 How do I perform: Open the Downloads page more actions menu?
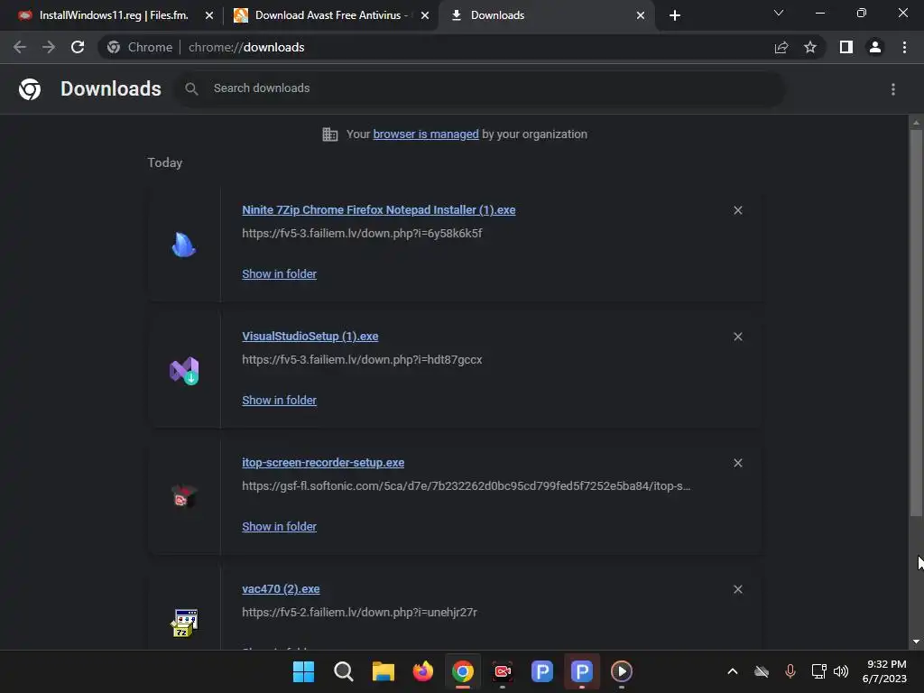pos(893,89)
